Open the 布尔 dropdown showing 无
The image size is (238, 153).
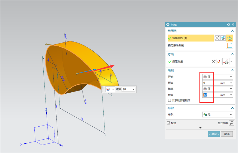218,114
